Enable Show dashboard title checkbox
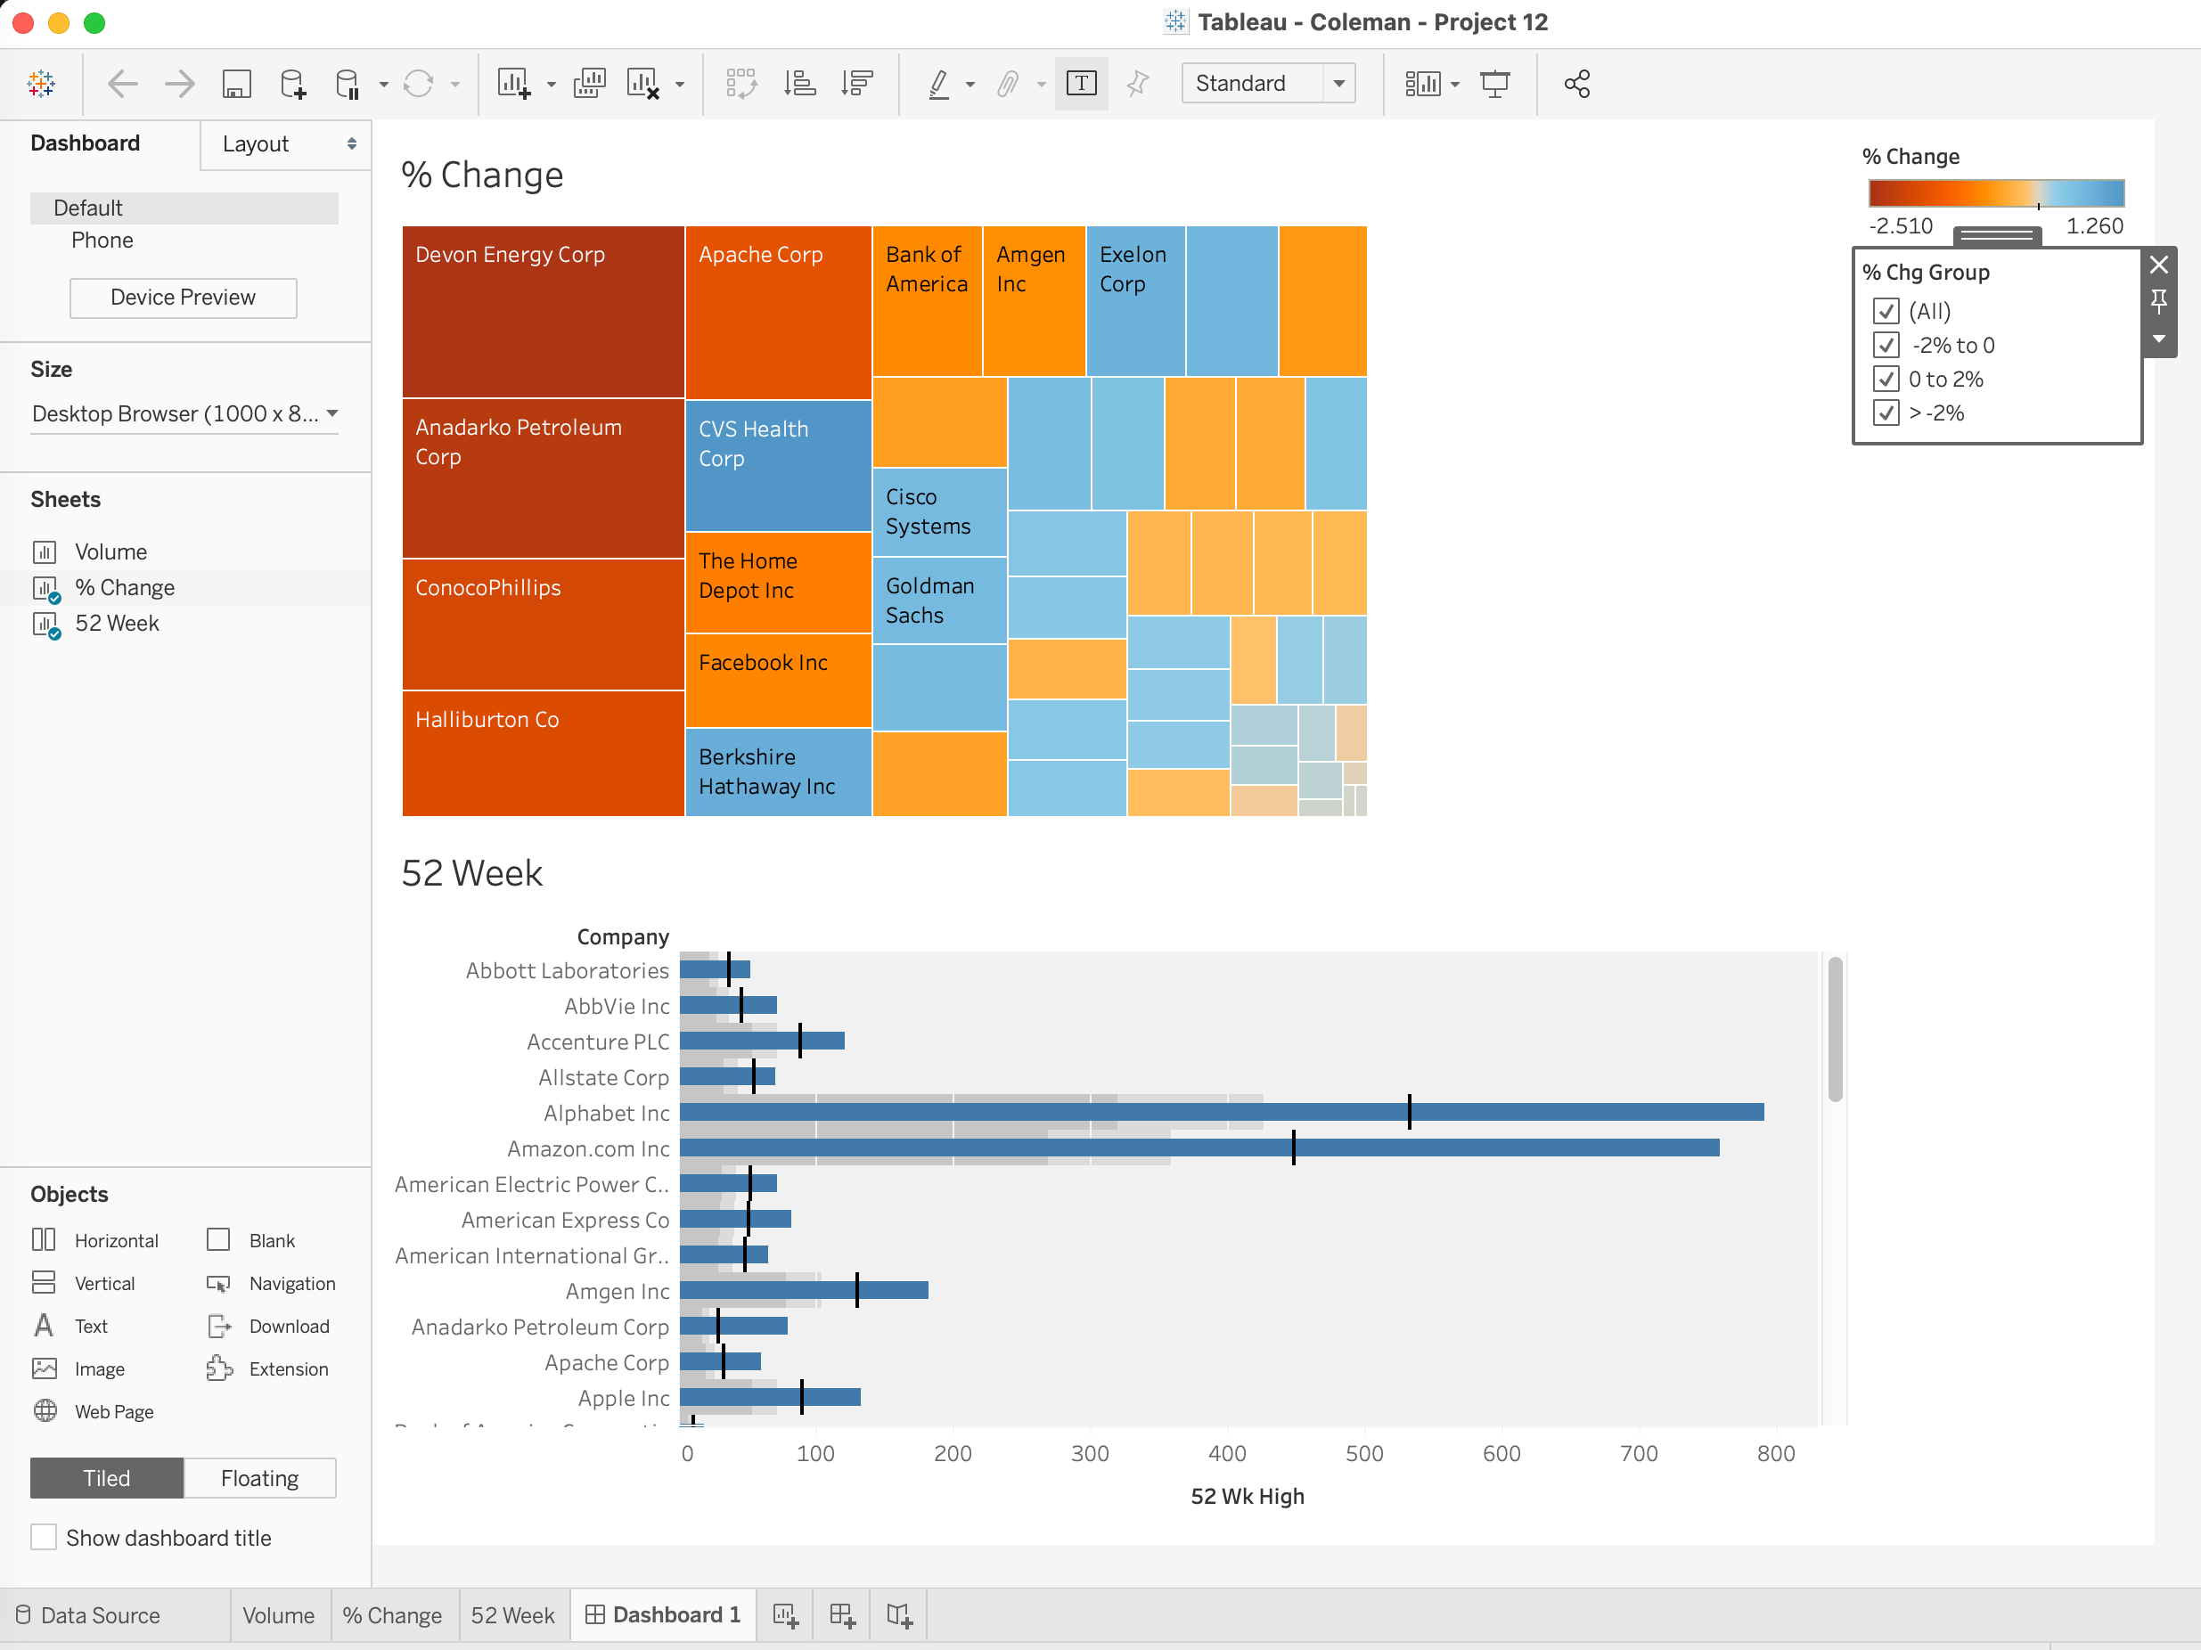Image resolution: width=2201 pixels, height=1650 pixels. (x=44, y=1538)
